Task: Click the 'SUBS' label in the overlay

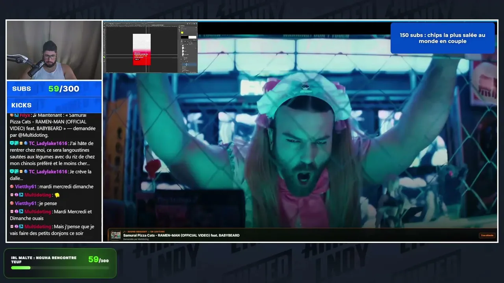Action: (22, 89)
